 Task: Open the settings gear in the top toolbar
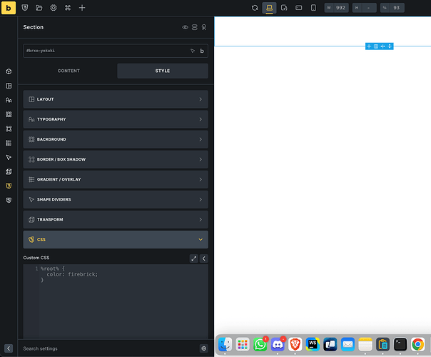[x=54, y=8]
